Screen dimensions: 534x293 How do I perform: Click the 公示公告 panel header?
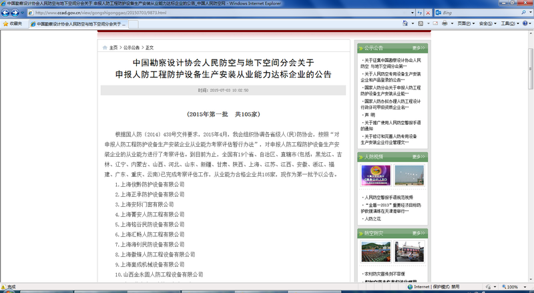392,48
